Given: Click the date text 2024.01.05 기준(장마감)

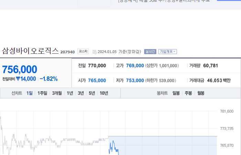Looking at the screenshot, I should coord(119,52).
